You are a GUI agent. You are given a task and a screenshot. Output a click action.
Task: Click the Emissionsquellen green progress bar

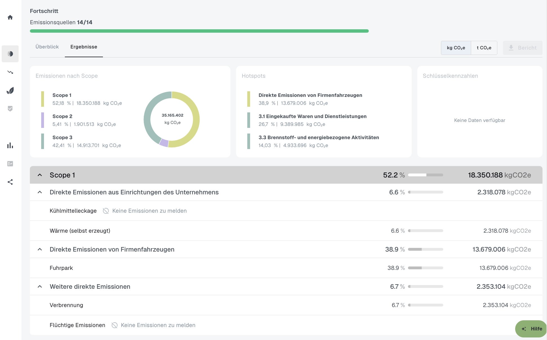[x=199, y=31]
